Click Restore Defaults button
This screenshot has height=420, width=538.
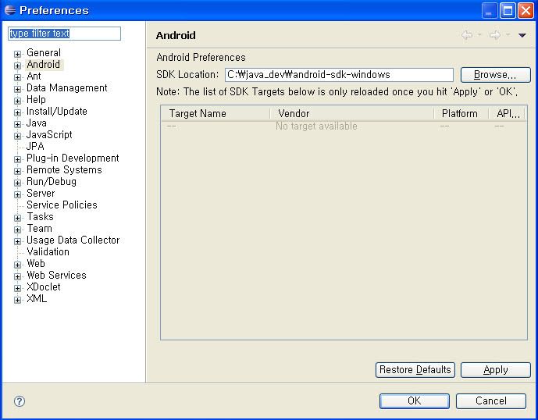click(x=415, y=370)
